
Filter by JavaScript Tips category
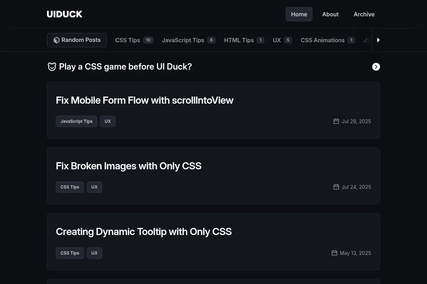click(189, 40)
